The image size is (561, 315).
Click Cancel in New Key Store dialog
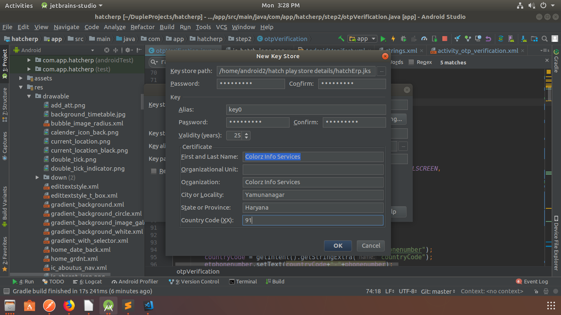click(x=371, y=246)
